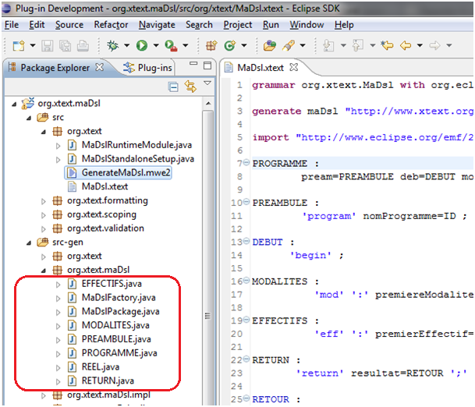The image size is (475, 407).
Task: Click the green Run button in toolbar
Action: pos(142,46)
